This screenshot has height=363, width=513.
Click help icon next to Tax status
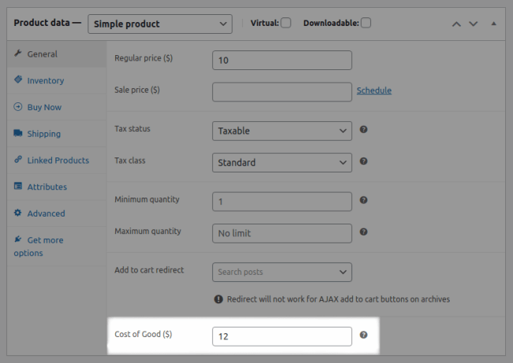point(364,130)
